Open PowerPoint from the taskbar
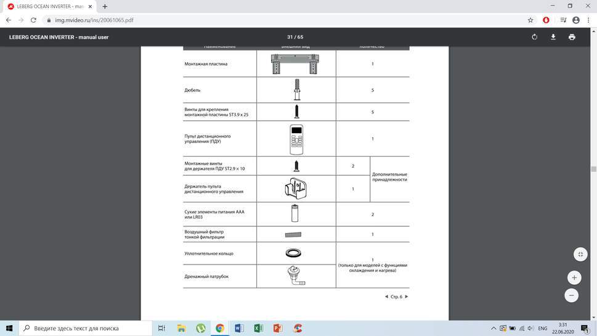 tap(278, 328)
